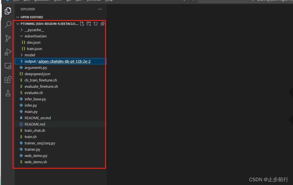Click the New File icon
This screenshot has height=185, width=293.
pos(82,24)
